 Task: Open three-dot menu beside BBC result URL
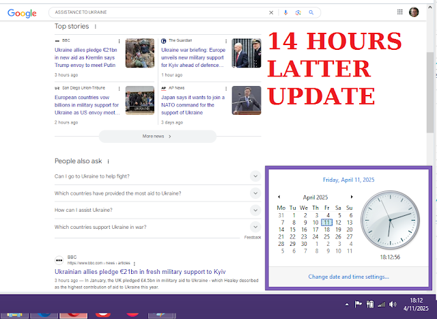(135, 264)
